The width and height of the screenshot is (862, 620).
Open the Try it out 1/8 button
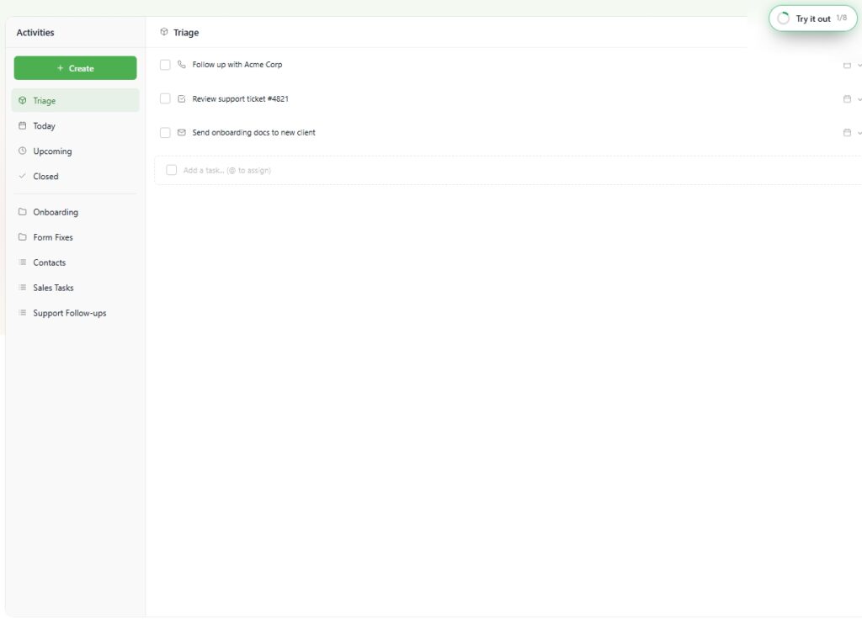click(812, 19)
